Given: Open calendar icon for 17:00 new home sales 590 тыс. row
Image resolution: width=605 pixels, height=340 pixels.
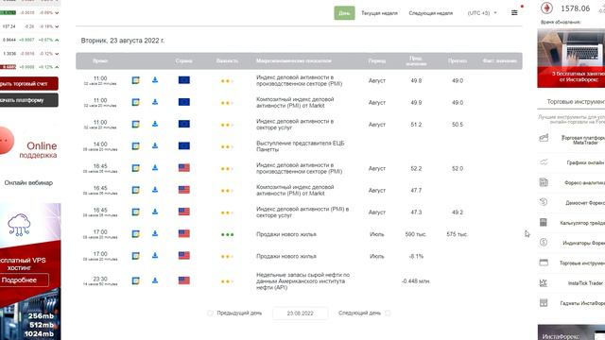Looking at the screenshot, I should pos(136,234).
